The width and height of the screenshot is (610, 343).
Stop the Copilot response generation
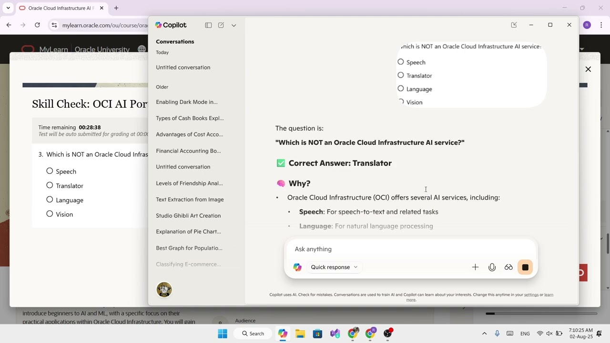[x=525, y=267]
